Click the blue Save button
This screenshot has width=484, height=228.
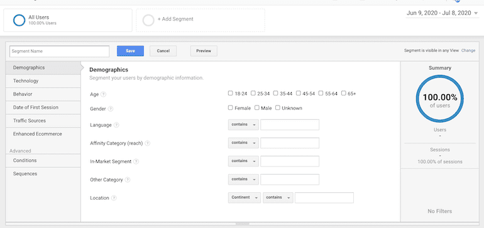pyautogui.click(x=130, y=51)
